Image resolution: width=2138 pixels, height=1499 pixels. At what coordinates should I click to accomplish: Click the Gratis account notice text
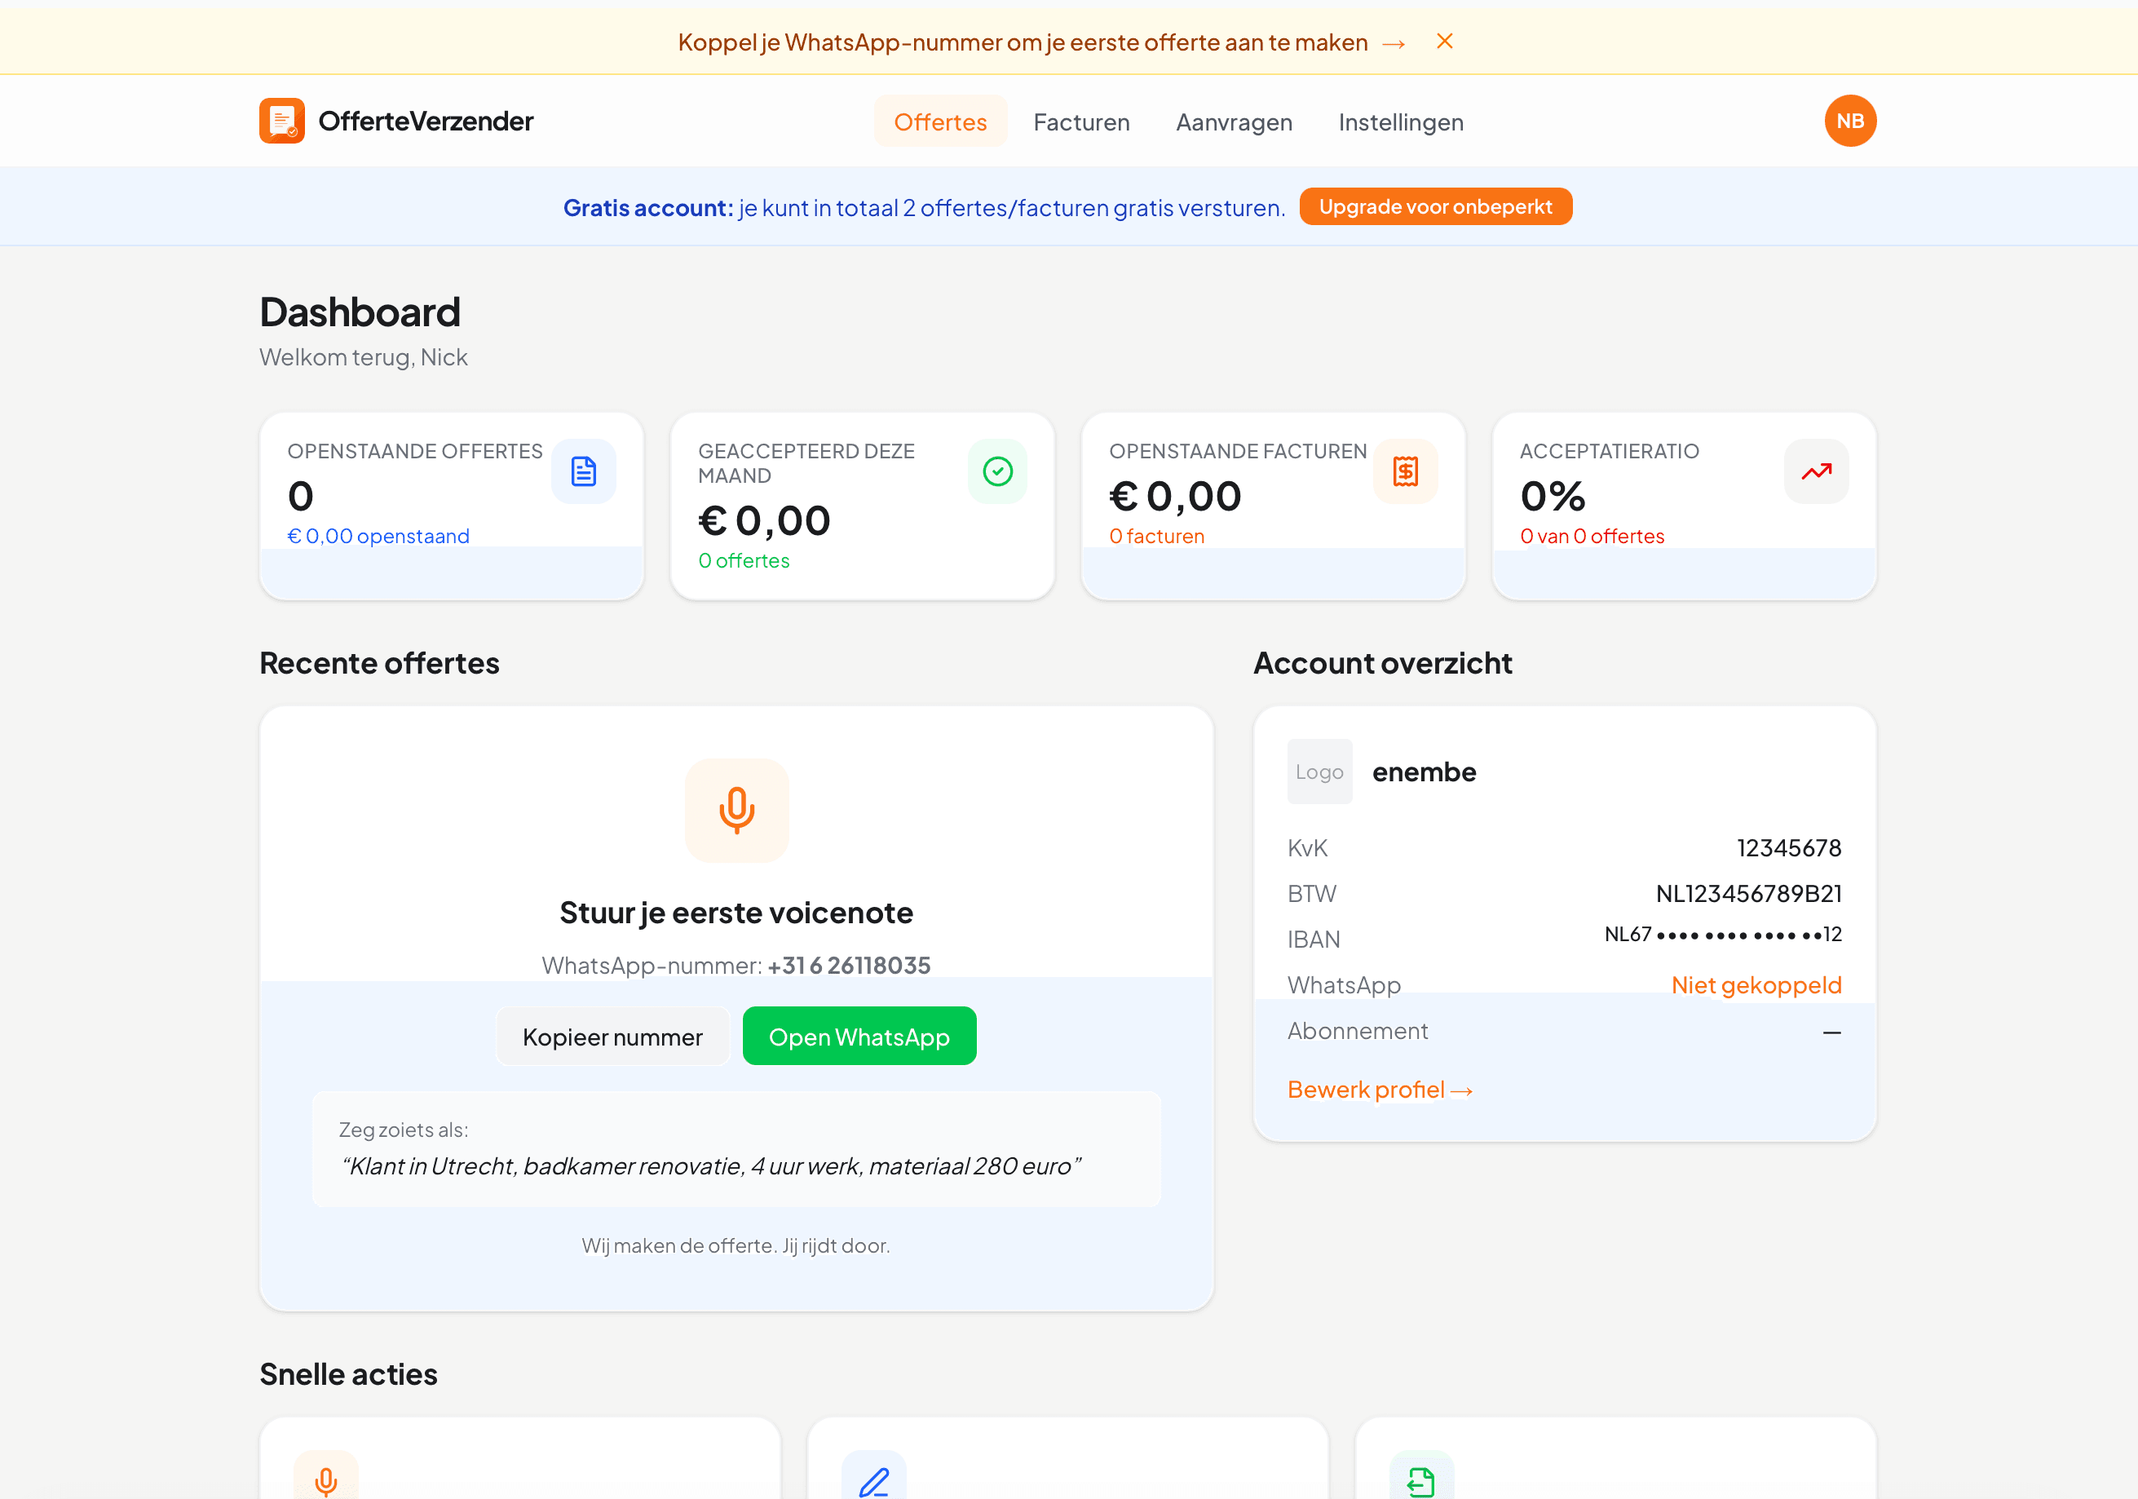(x=924, y=208)
